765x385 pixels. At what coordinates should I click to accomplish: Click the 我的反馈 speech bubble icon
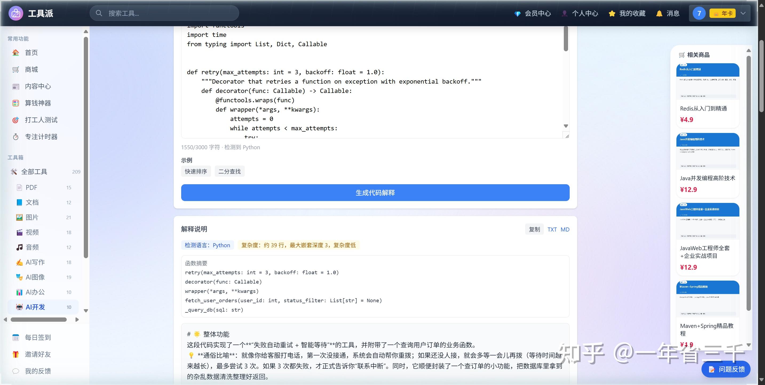(15, 371)
